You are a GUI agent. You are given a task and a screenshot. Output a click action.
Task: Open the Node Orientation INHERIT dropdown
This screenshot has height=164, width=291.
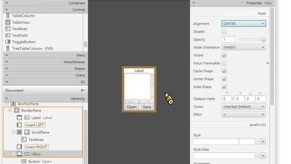(x=244, y=47)
